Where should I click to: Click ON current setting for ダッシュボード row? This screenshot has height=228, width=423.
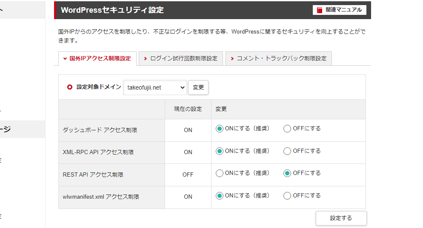coord(188,130)
